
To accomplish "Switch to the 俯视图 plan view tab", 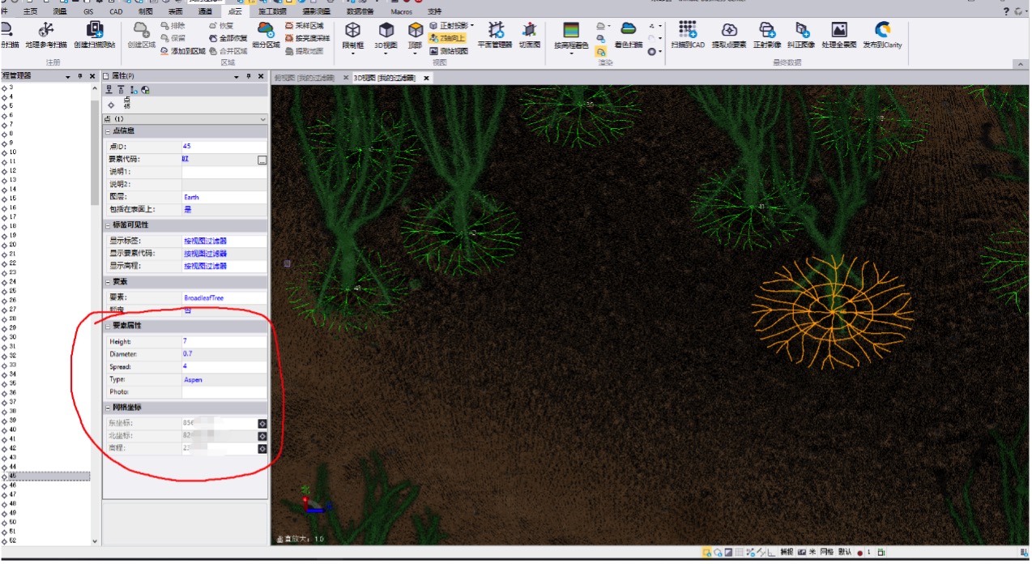I will pyautogui.click(x=305, y=78).
